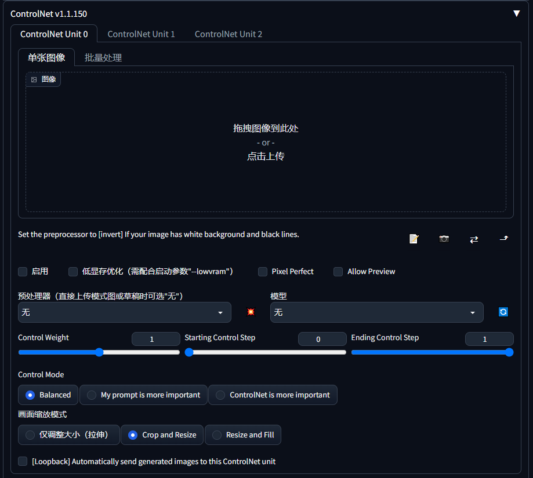Open the 预处理器 preprocessor dropdown
Screen dimensions: 533x478
pos(125,312)
